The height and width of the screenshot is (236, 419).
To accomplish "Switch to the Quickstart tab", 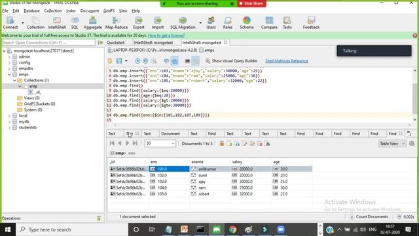I will click(x=115, y=43).
